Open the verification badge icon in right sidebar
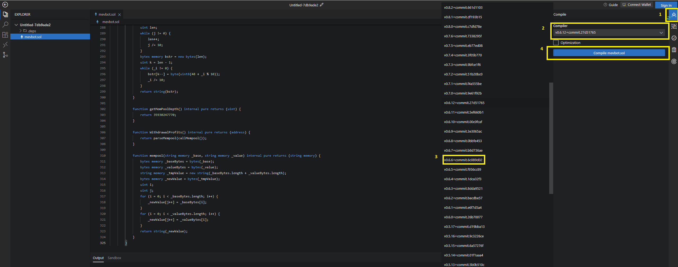Screen dimensions: 678x267 pyautogui.click(x=674, y=38)
